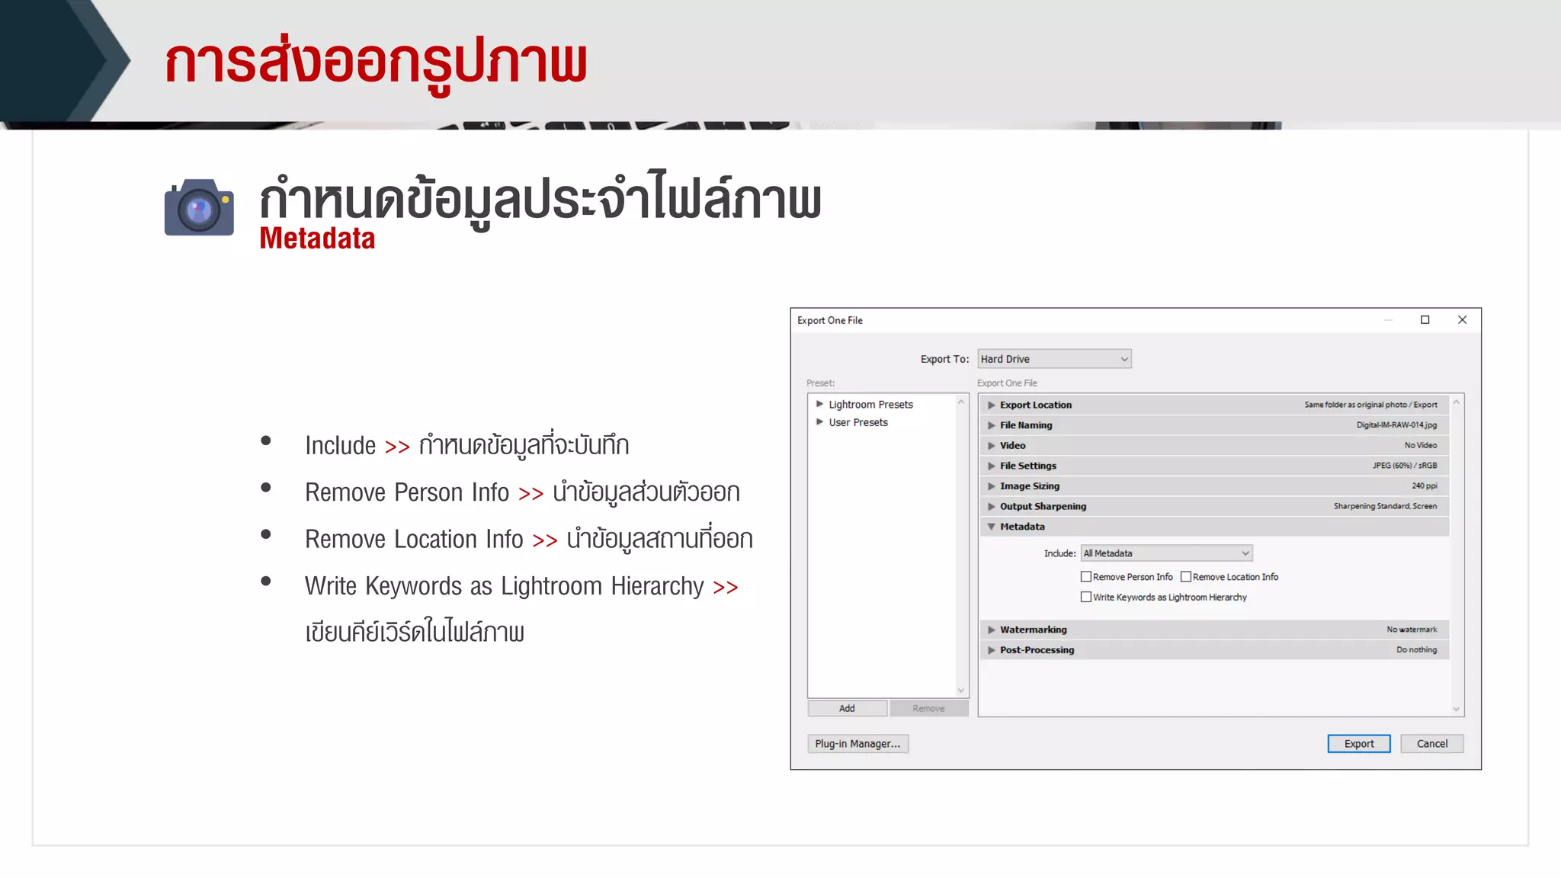Maximize the Export One File dialog
1561x878 pixels.
(1425, 320)
